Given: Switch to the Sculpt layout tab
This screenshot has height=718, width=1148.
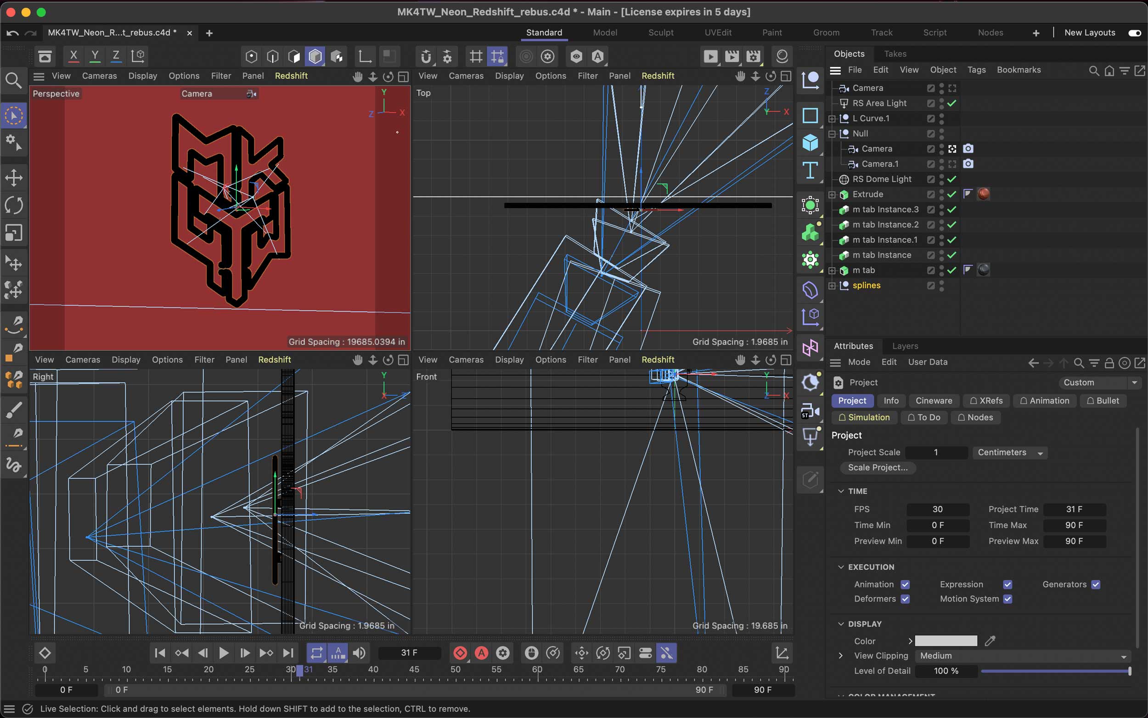Looking at the screenshot, I should (661, 33).
